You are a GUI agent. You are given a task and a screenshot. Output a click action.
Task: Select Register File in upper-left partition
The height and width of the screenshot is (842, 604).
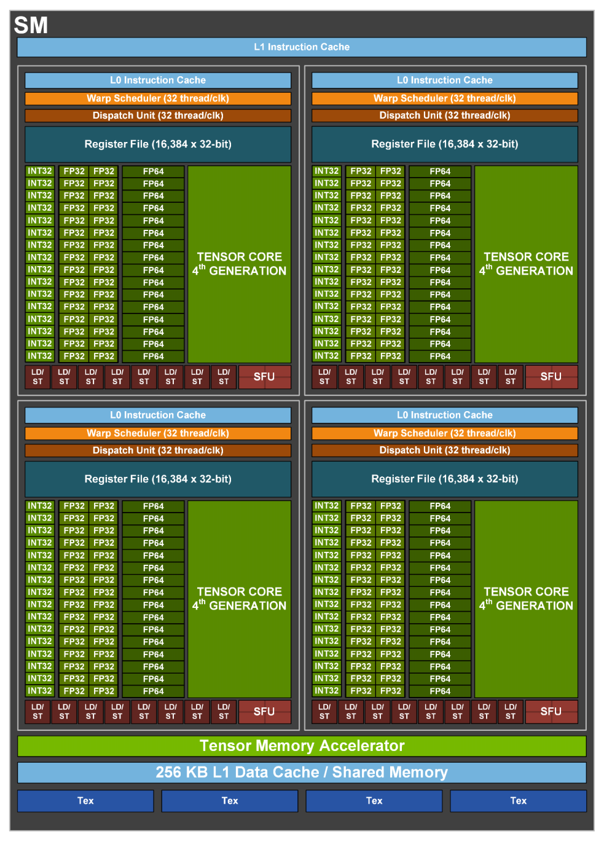pyautogui.click(x=158, y=144)
